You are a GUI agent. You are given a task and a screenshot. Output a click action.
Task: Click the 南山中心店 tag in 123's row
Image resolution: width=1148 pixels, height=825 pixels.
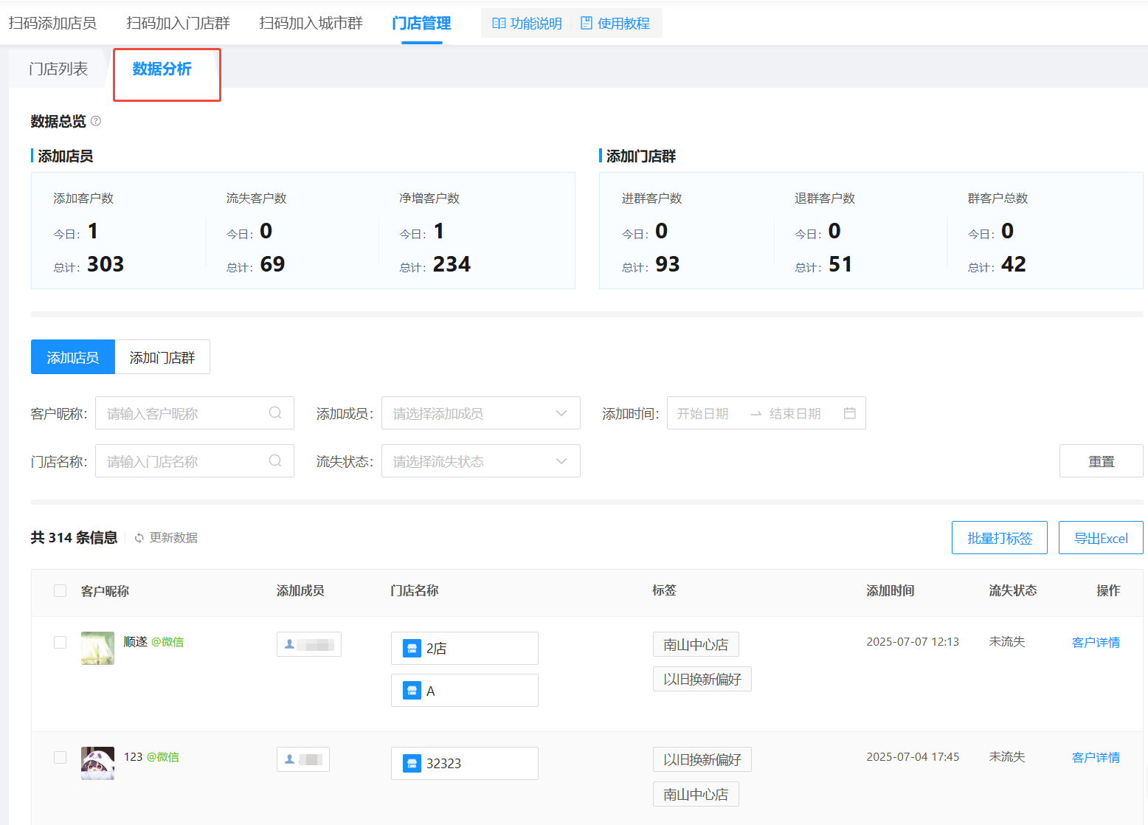coord(696,794)
